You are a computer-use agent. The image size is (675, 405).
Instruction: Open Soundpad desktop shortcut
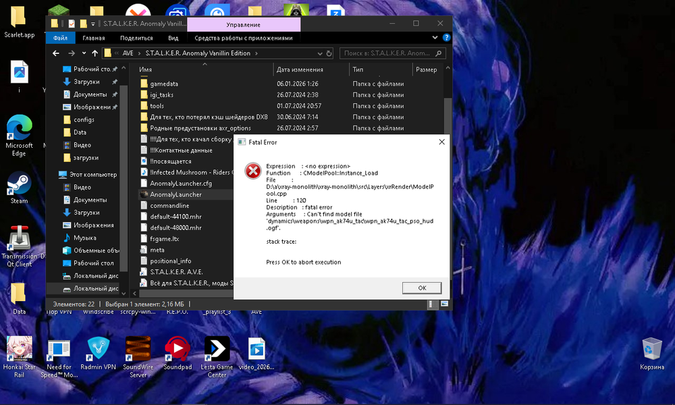point(178,349)
